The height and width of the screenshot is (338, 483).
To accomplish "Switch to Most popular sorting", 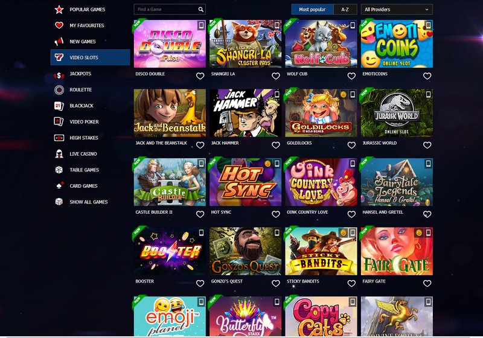I will pos(312,10).
